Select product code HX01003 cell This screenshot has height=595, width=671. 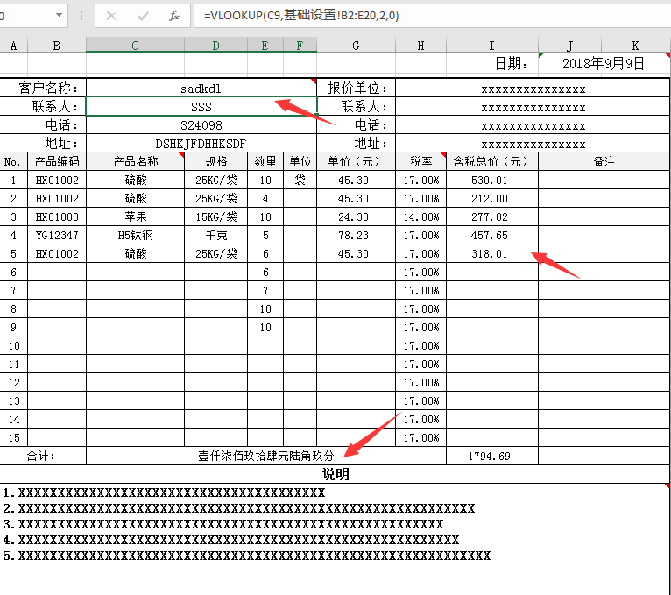click(x=57, y=217)
